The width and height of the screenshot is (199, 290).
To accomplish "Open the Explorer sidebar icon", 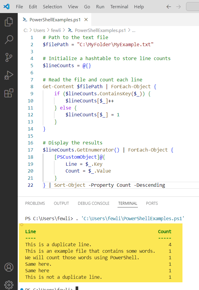I will [x=9, y=22].
